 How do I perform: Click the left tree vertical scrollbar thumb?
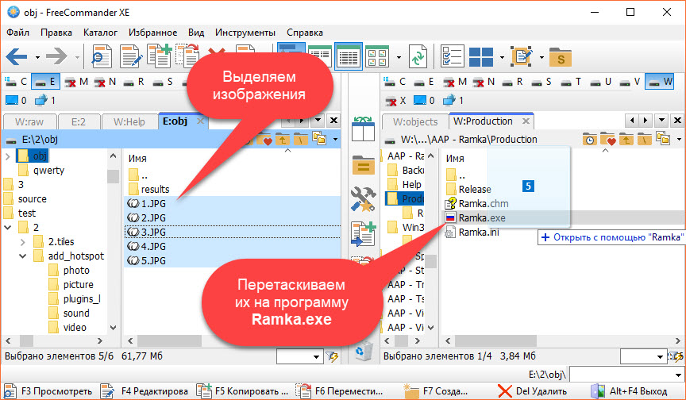coord(114,176)
